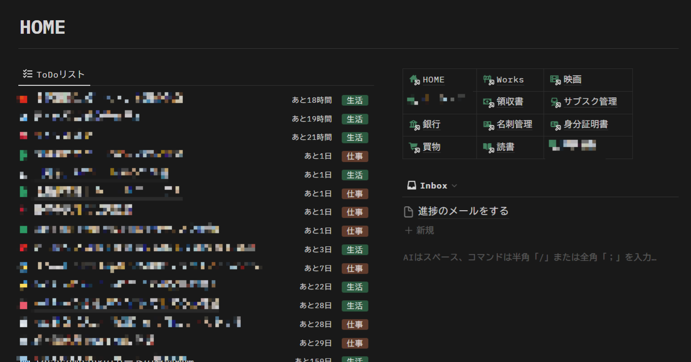Image resolution: width=691 pixels, height=362 pixels.
Task: Click the 生活 tag on the あと22日 row
Action: [x=355, y=287]
